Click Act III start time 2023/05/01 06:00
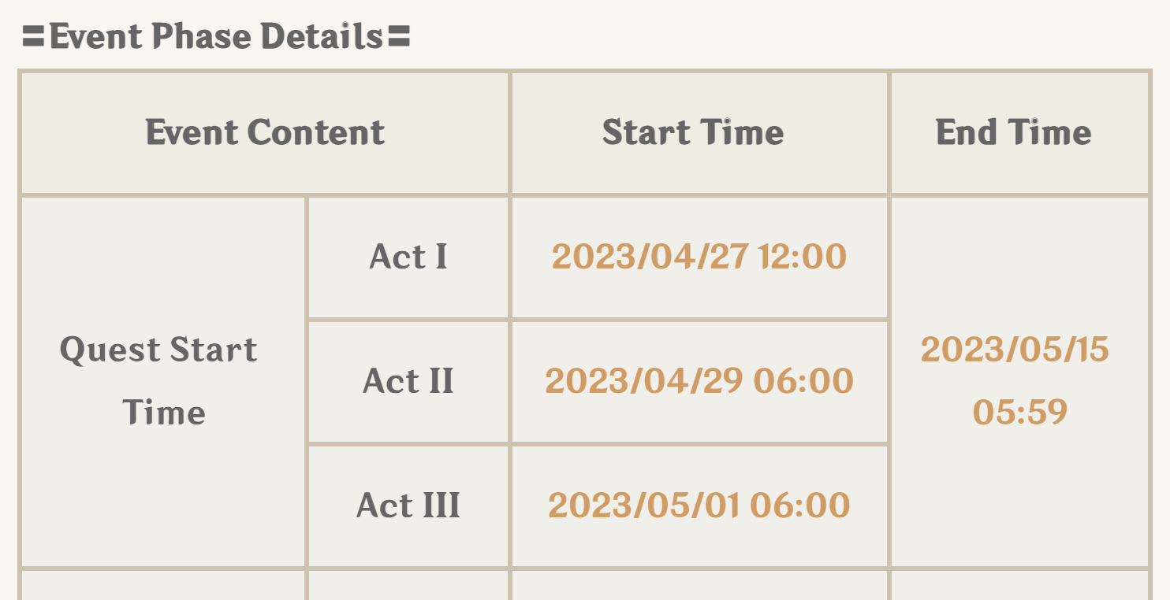This screenshot has height=600, width=1170. pyautogui.click(x=699, y=506)
